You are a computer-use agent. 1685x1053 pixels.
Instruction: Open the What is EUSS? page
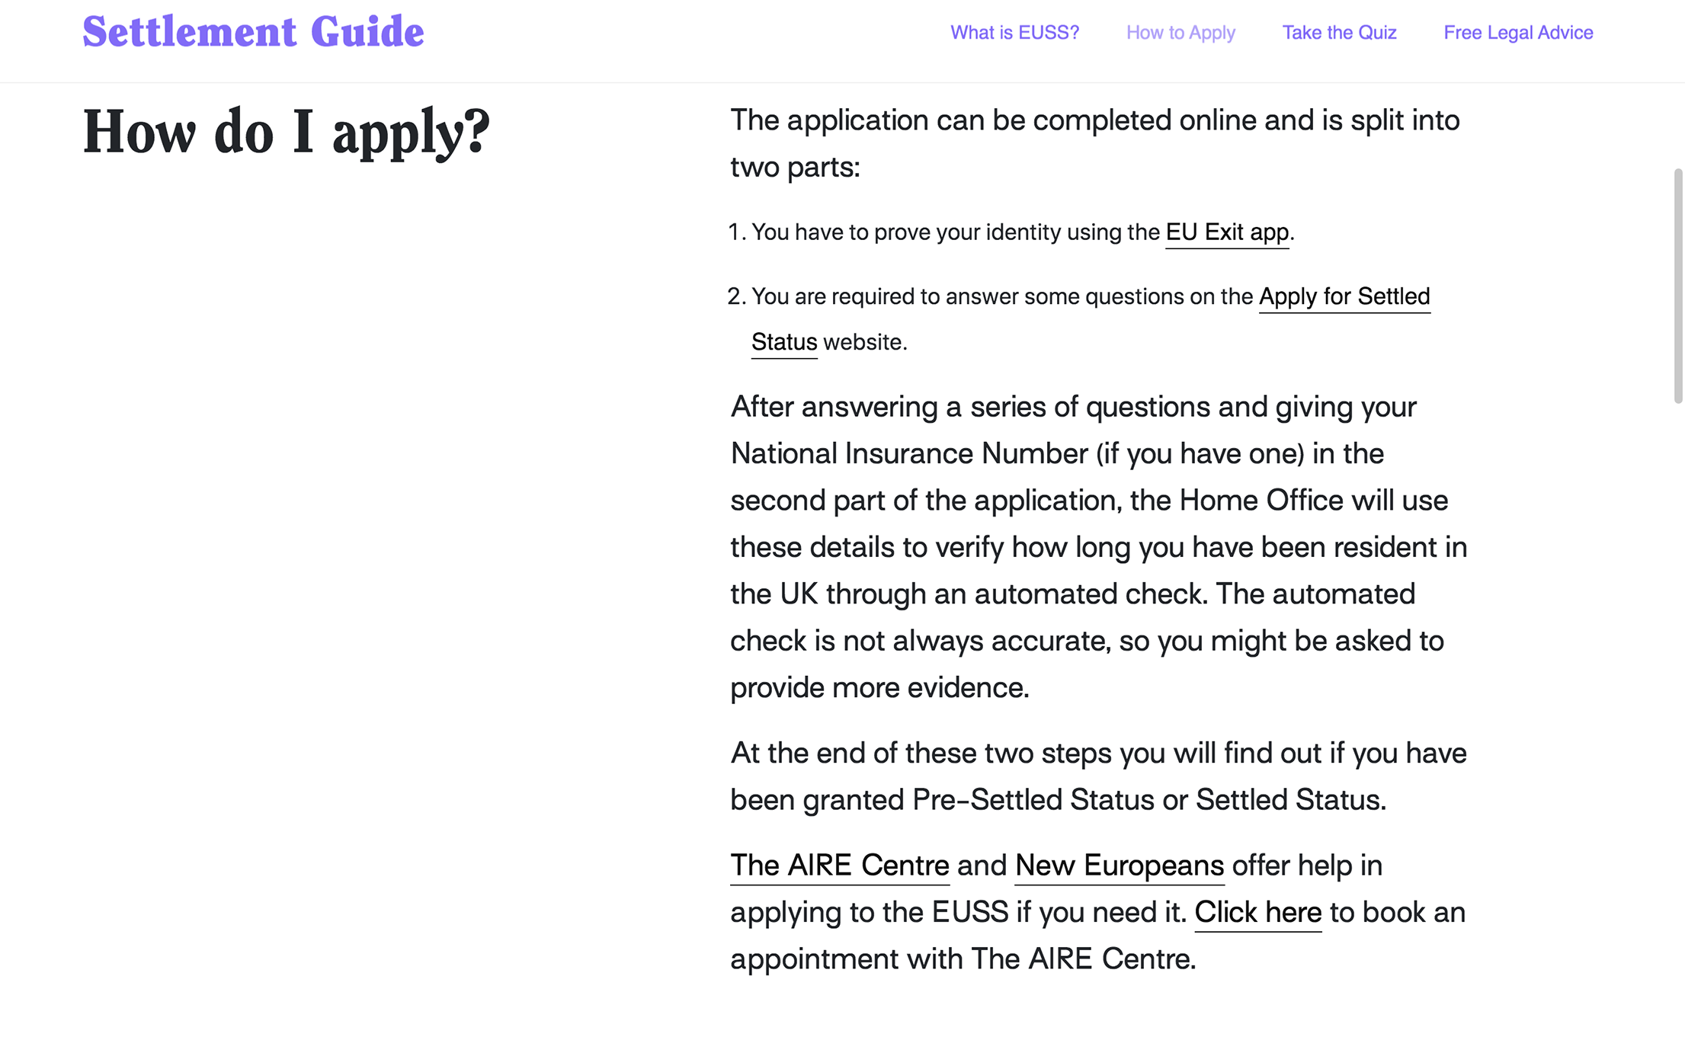pos(1014,33)
